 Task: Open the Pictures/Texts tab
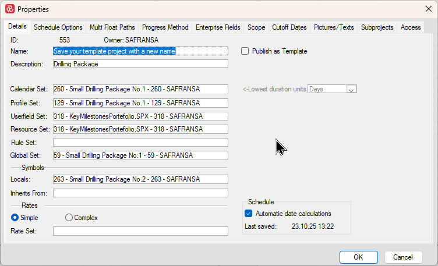click(334, 27)
